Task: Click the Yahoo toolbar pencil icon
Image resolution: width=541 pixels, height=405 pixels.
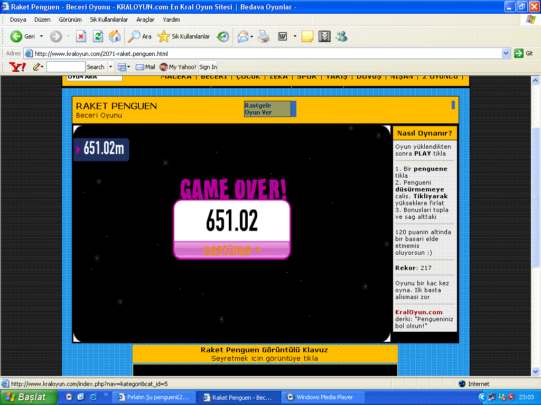Action: click(x=36, y=67)
